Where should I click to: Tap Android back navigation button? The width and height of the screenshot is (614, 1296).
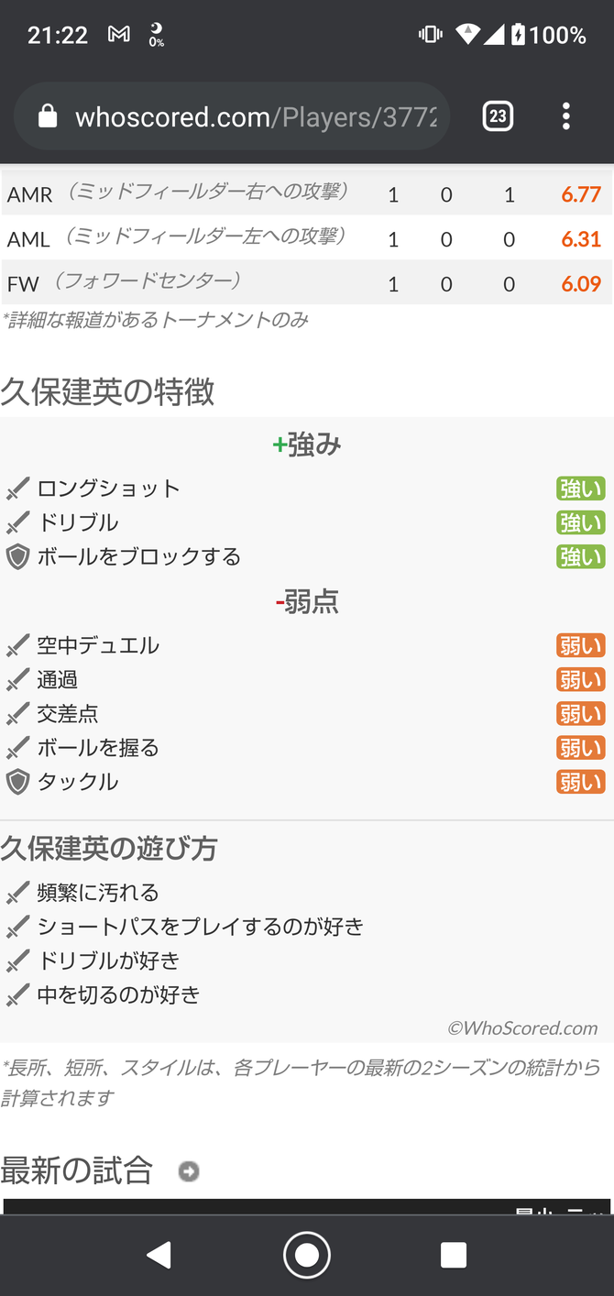(159, 1255)
